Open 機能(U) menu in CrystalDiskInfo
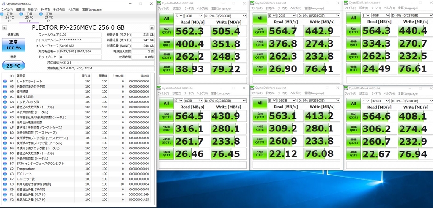The width and height of the screenshot is (433, 208). (x=33, y=10)
